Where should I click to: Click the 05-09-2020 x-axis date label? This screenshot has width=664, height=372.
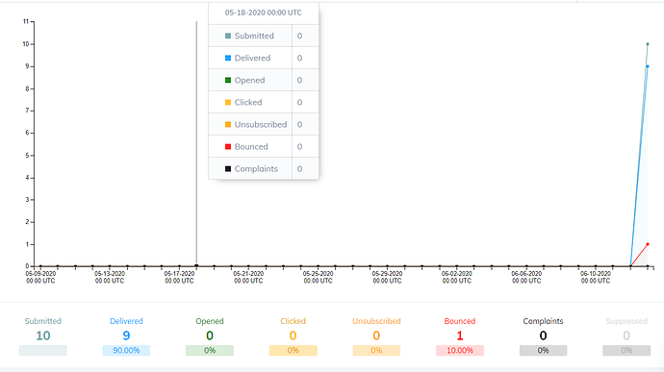(40, 277)
